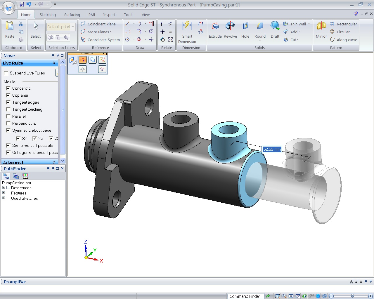Screen dimensions: 374x299
Task: Click the 52.55 mm dimension value box
Action: [x=272, y=149]
